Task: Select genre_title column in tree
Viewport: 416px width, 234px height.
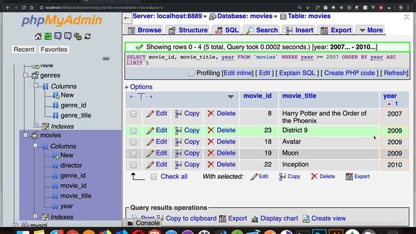Action: pos(76,116)
